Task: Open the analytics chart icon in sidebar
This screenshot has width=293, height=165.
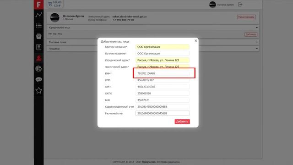Action: point(38,15)
